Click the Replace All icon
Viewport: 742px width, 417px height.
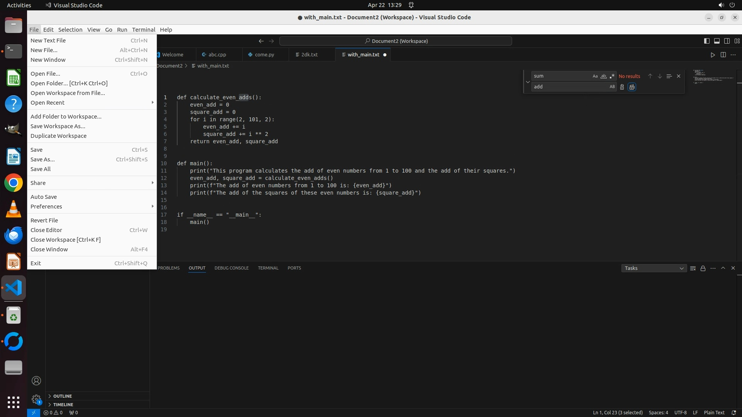tap(632, 87)
